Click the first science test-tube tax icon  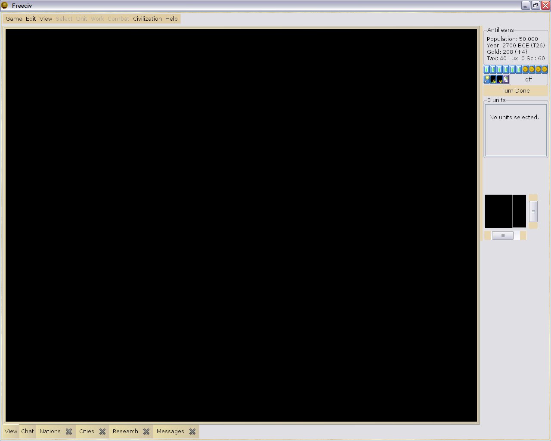(x=487, y=69)
